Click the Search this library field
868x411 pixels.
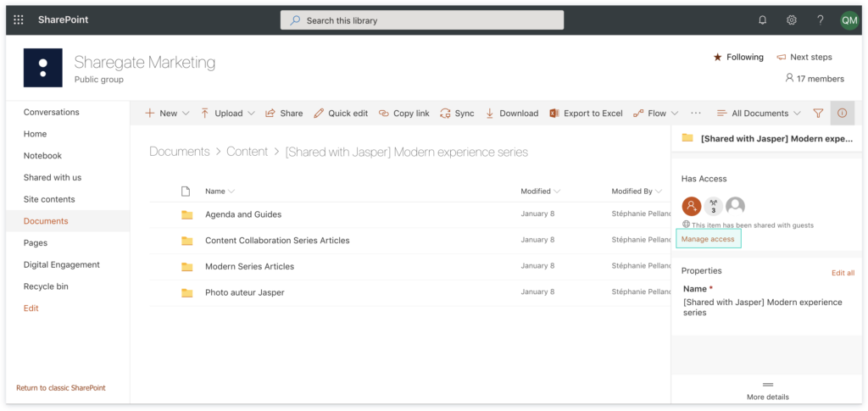(x=421, y=19)
